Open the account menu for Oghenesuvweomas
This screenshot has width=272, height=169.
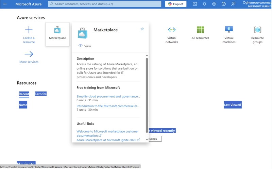[257, 4]
